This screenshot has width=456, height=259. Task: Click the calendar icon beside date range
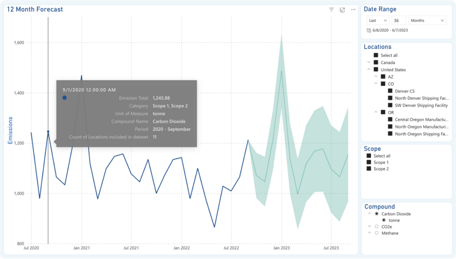[x=369, y=30]
